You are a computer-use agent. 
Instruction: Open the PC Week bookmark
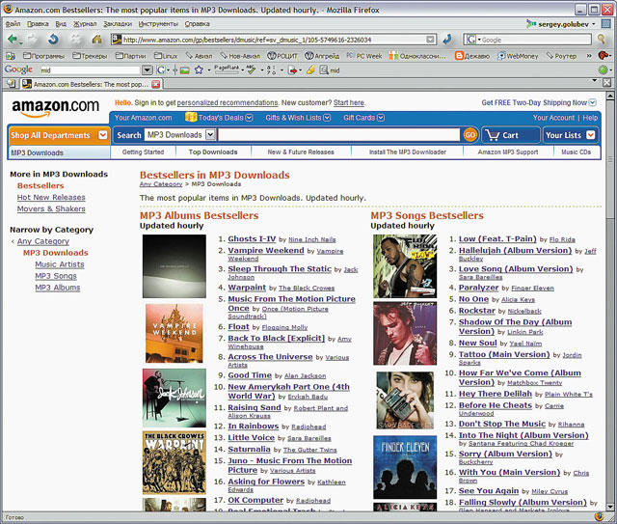[364, 56]
